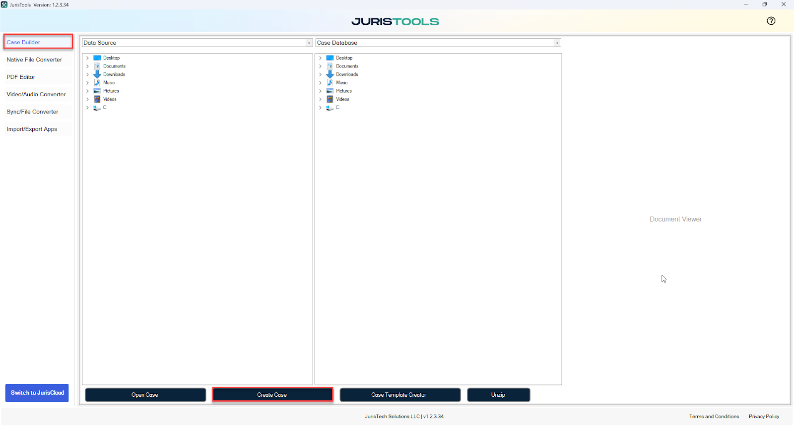Open Privacy Policy link
794x426 pixels.
point(764,417)
